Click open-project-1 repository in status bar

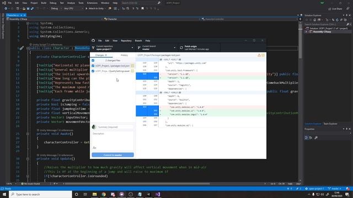314,189
